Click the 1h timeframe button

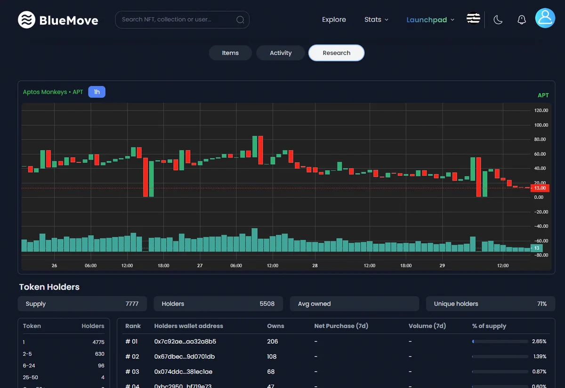tap(97, 92)
